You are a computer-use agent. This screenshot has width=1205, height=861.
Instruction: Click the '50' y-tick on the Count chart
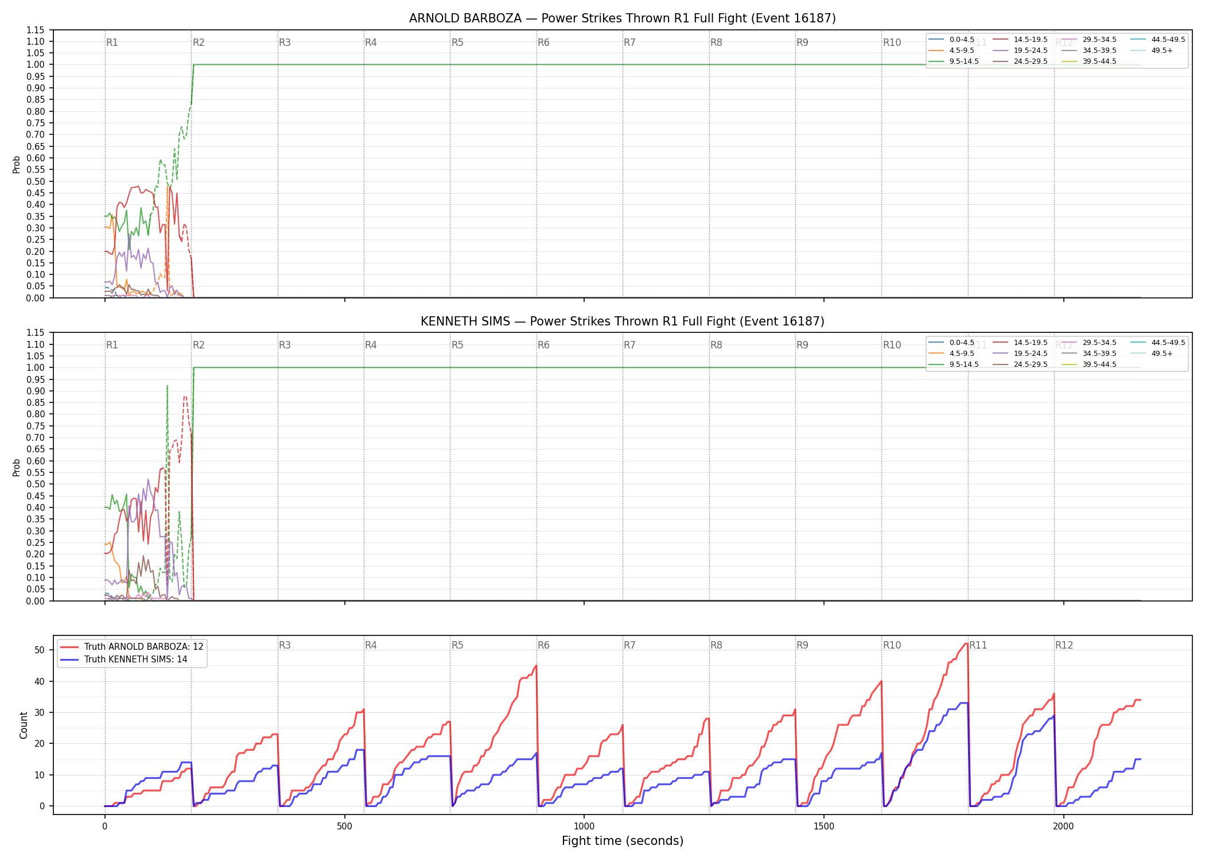pos(40,650)
